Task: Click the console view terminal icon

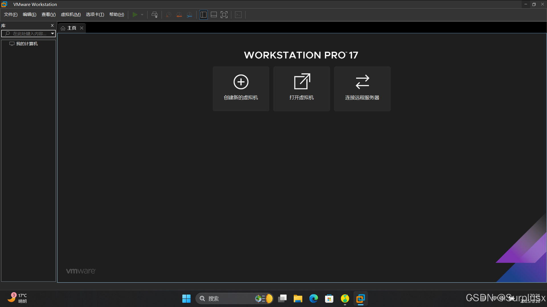Action: click(238, 15)
